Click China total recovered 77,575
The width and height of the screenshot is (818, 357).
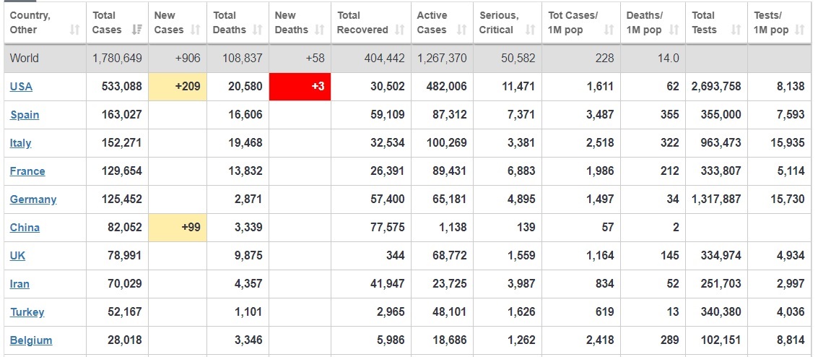387,227
